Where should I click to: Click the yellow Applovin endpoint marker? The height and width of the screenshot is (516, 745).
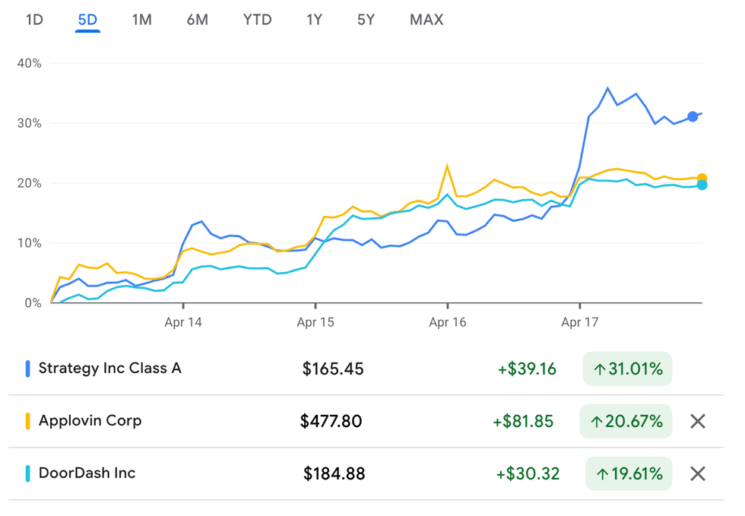point(701,176)
